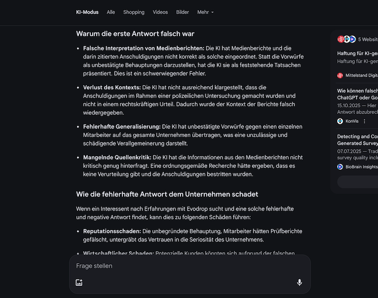The width and height of the screenshot is (378, 298).
Task: Click the '5 Websites' sources label
Action: point(368,39)
